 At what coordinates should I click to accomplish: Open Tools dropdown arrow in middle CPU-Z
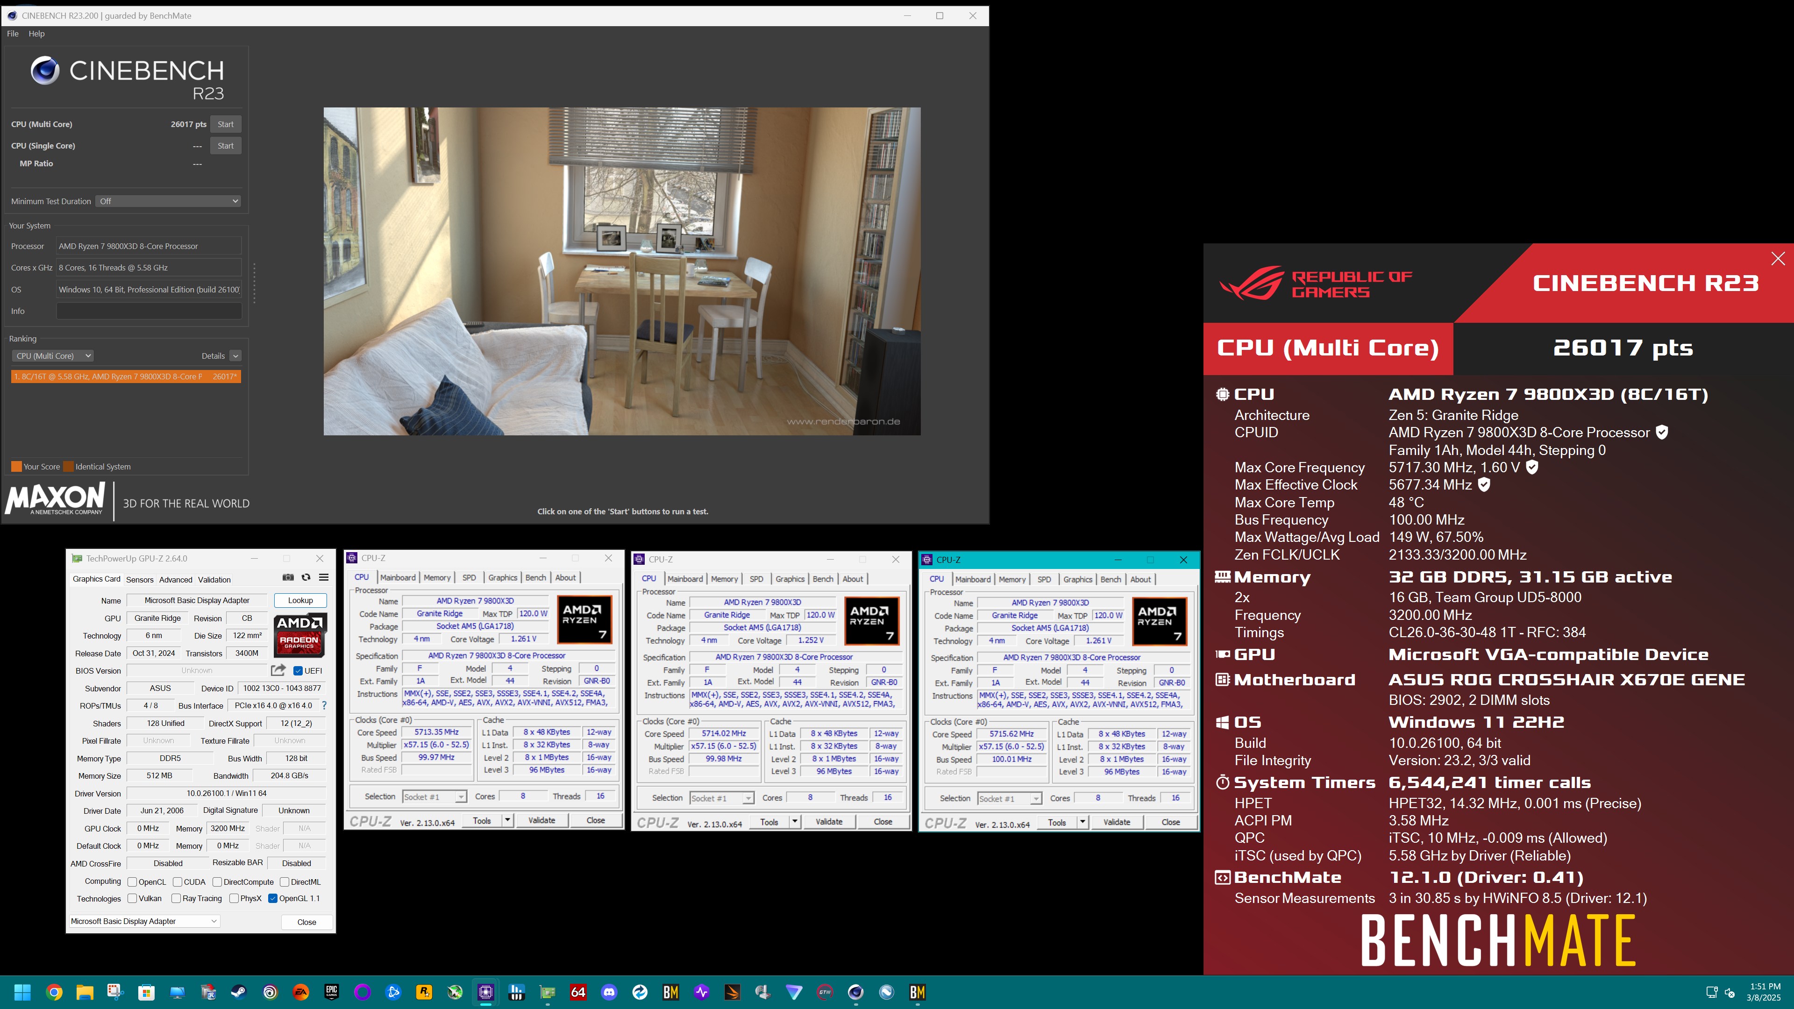coord(795,822)
